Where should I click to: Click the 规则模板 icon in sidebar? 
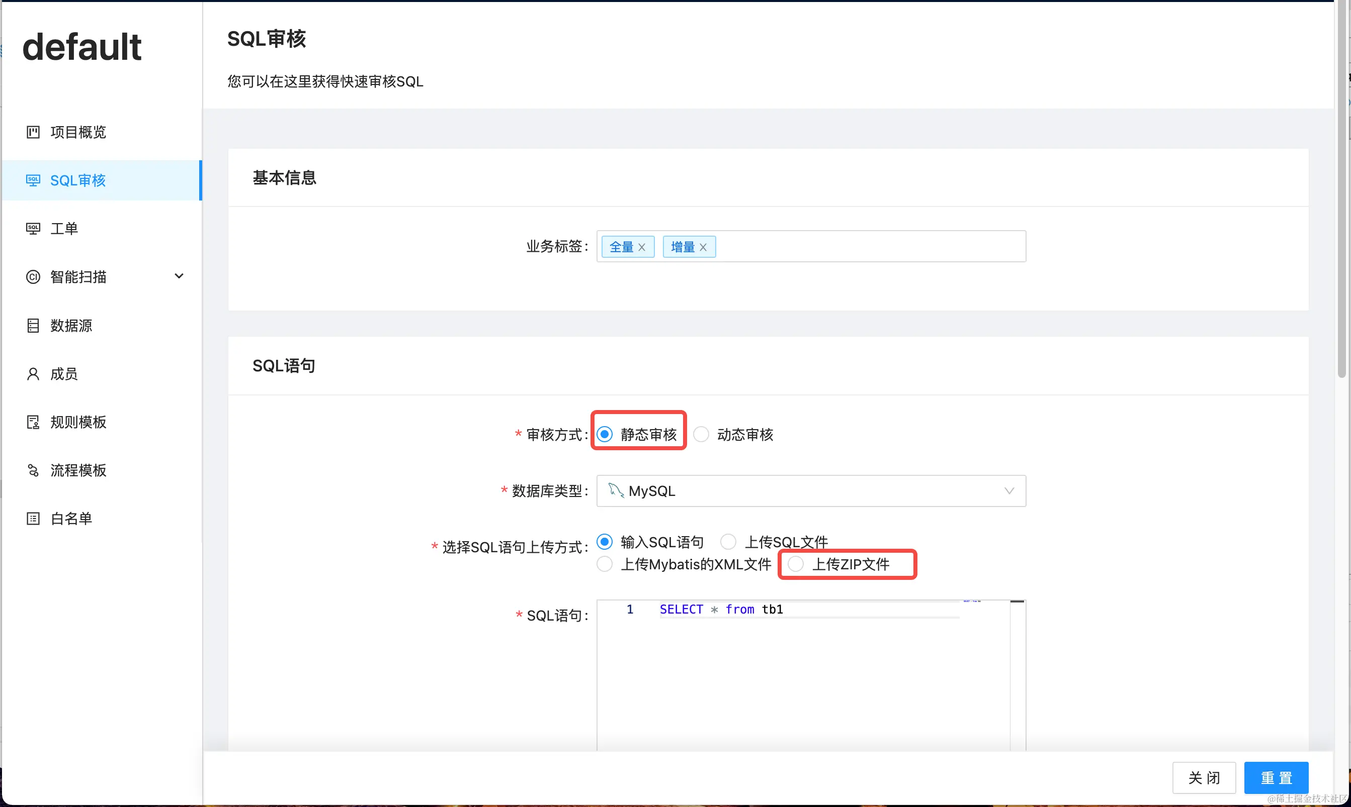click(33, 422)
